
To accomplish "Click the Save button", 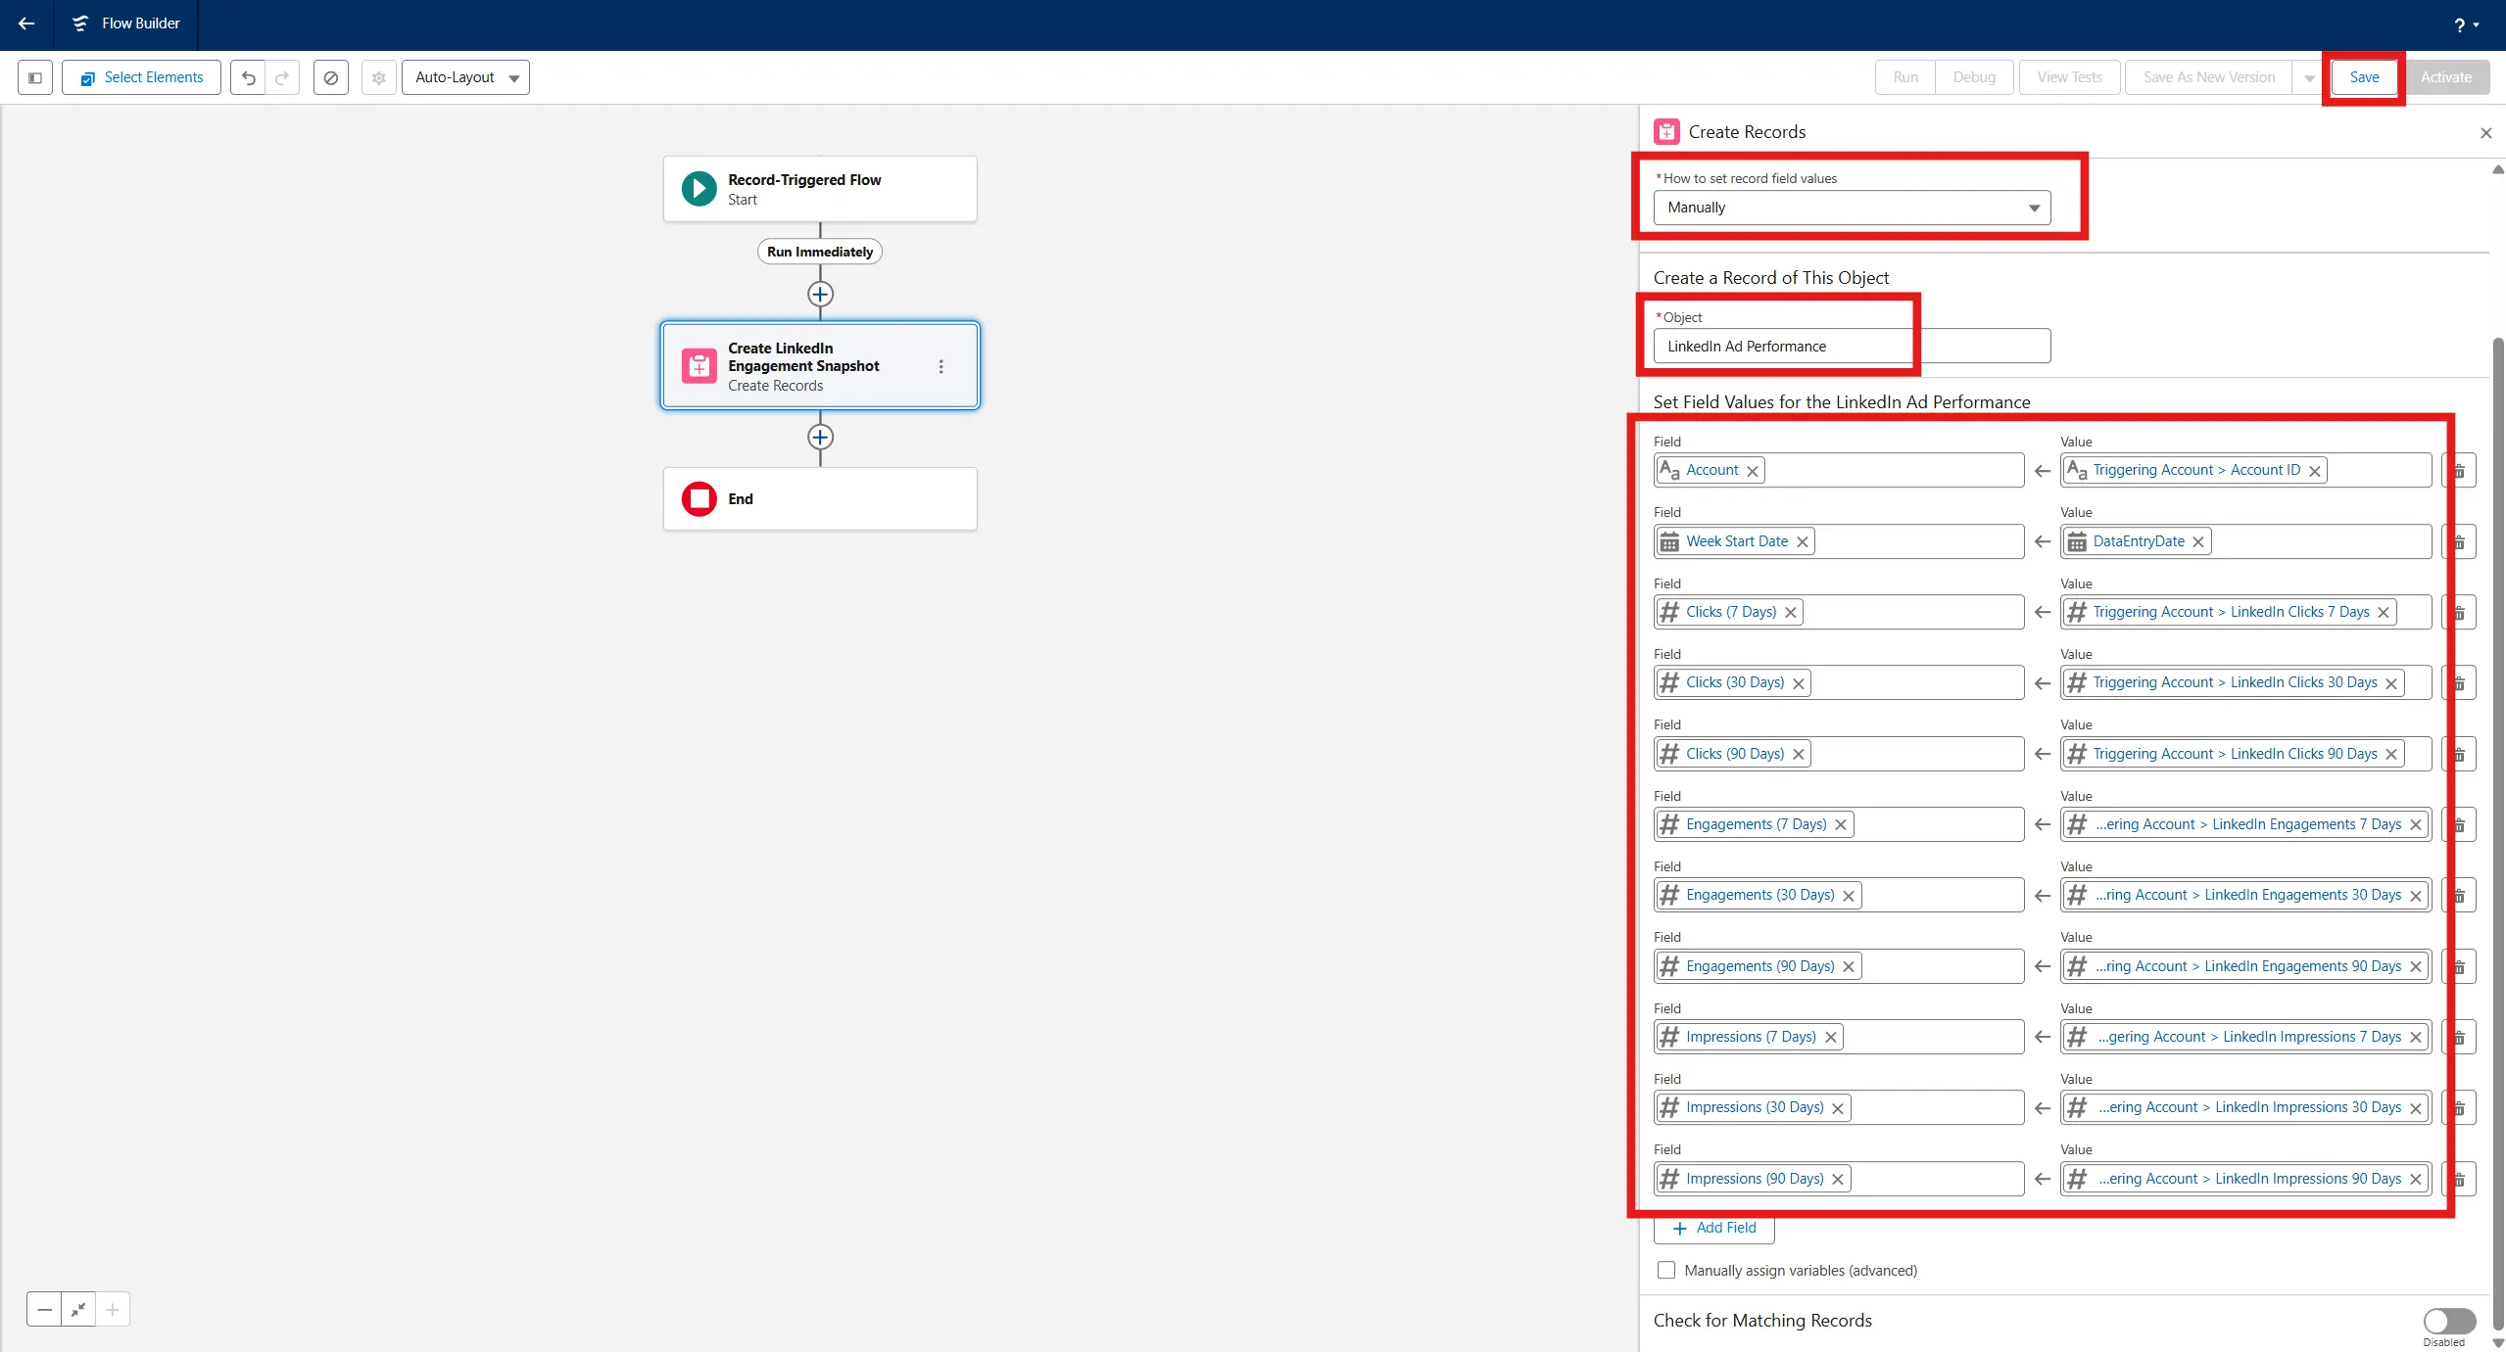I will tap(2363, 77).
